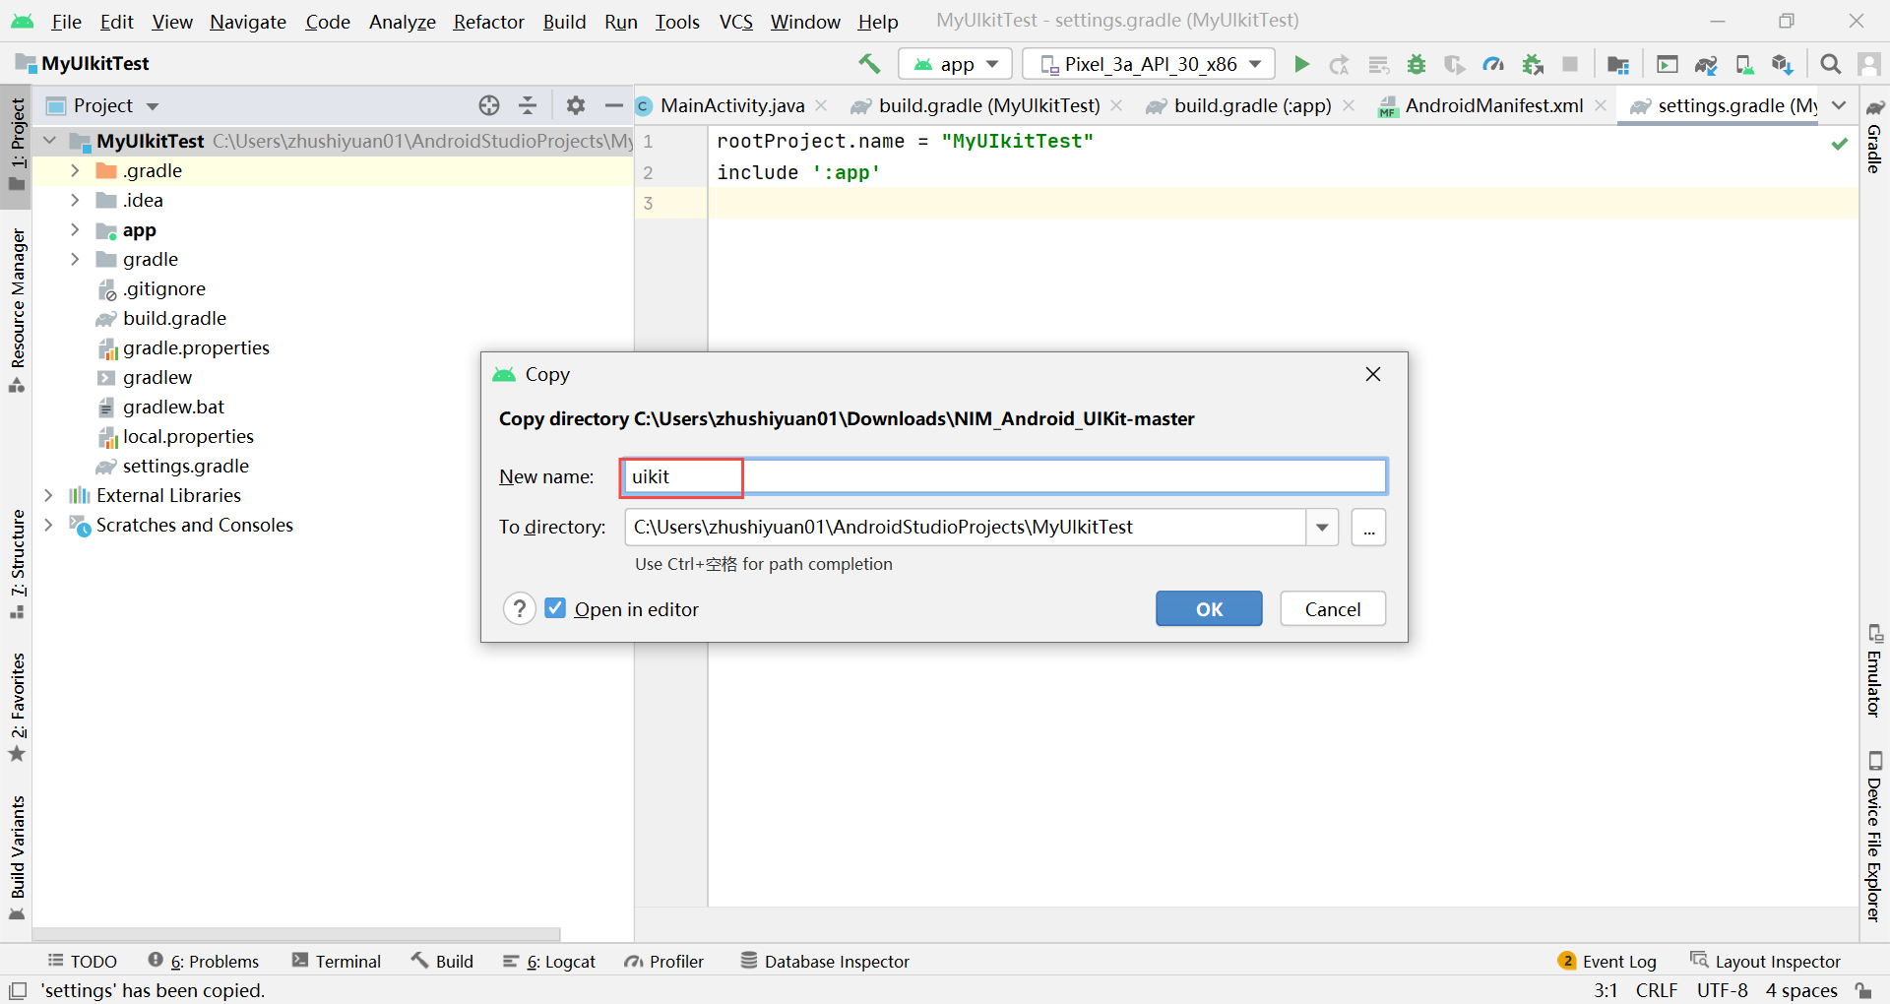The image size is (1890, 1004).
Task: Click the browse '...' button for directory
Action: (x=1369, y=528)
